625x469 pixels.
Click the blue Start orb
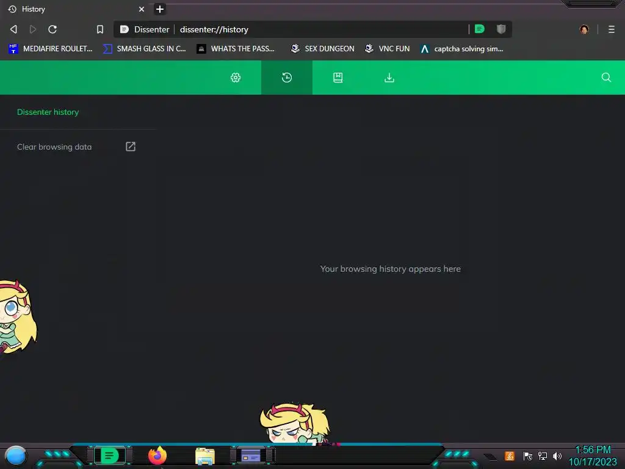point(16,456)
